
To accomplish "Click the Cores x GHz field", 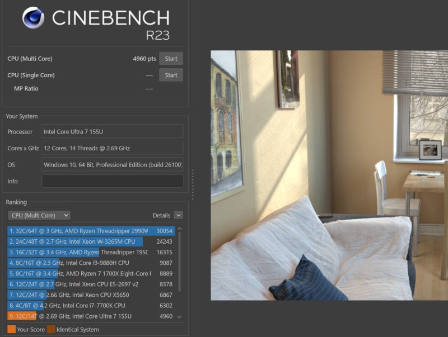I will pyautogui.click(x=113, y=148).
